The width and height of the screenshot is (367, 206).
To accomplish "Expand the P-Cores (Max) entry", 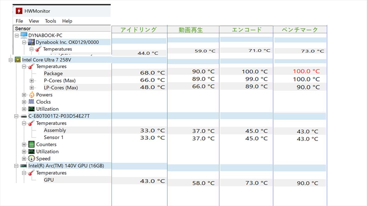I will [32, 81].
